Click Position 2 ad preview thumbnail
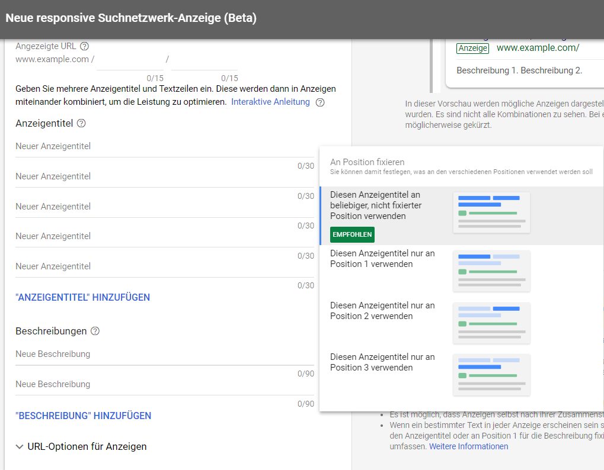 tap(491, 323)
